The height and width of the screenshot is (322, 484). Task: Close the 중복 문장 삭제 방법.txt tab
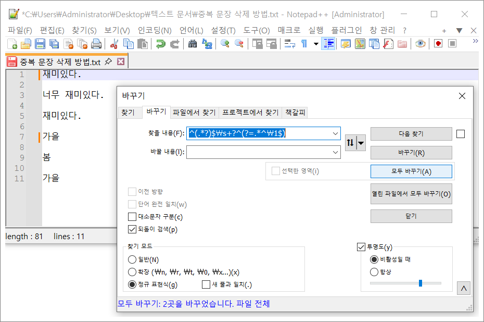(121, 62)
